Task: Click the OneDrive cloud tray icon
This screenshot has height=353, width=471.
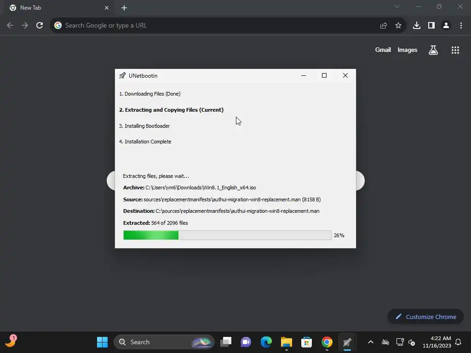Action: tap(385, 342)
